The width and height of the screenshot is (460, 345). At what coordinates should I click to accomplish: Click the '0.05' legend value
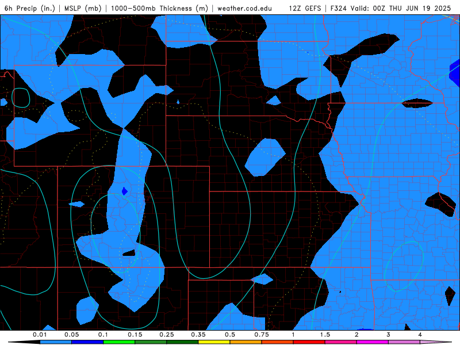(x=71, y=335)
